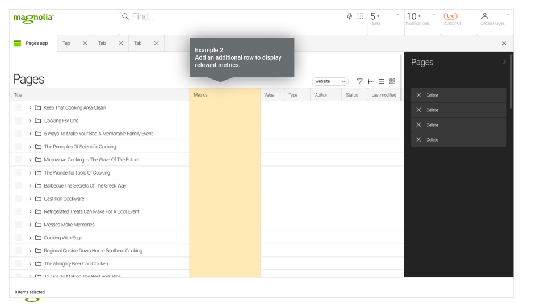Image resolution: width=545 pixels, height=307 pixels.
Task: Switch to list view icon
Action: click(381, 81)
